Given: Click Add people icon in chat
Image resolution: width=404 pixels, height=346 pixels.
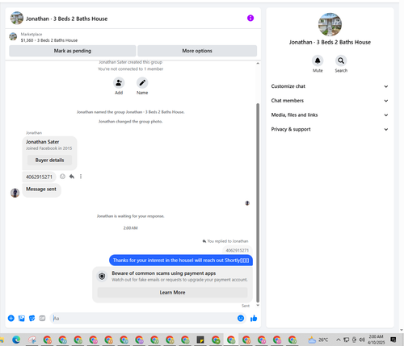Looking at the screenshot, I should point(119,83).
